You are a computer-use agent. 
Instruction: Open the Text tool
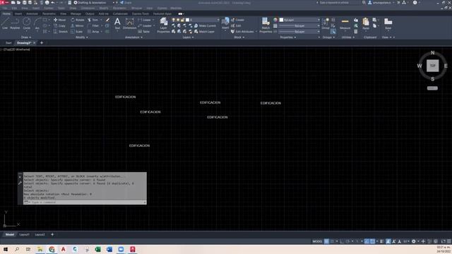pyautogui.click(x=117, y=23)
